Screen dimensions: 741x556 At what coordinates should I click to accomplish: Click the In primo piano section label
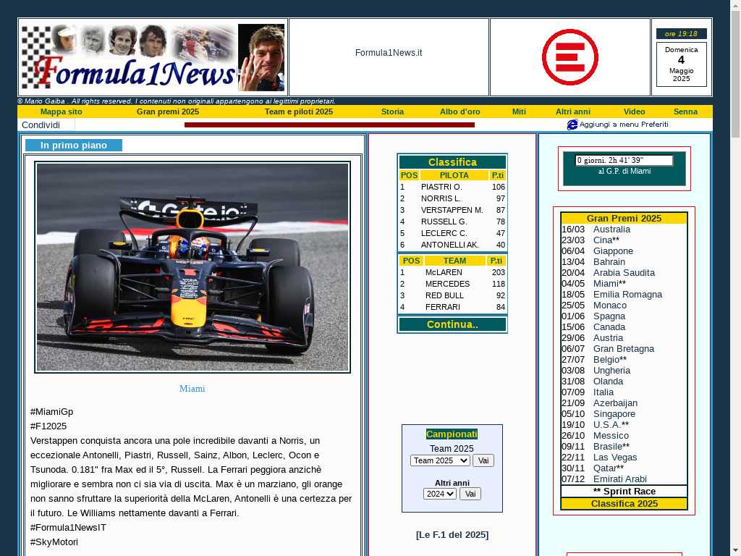74,145
